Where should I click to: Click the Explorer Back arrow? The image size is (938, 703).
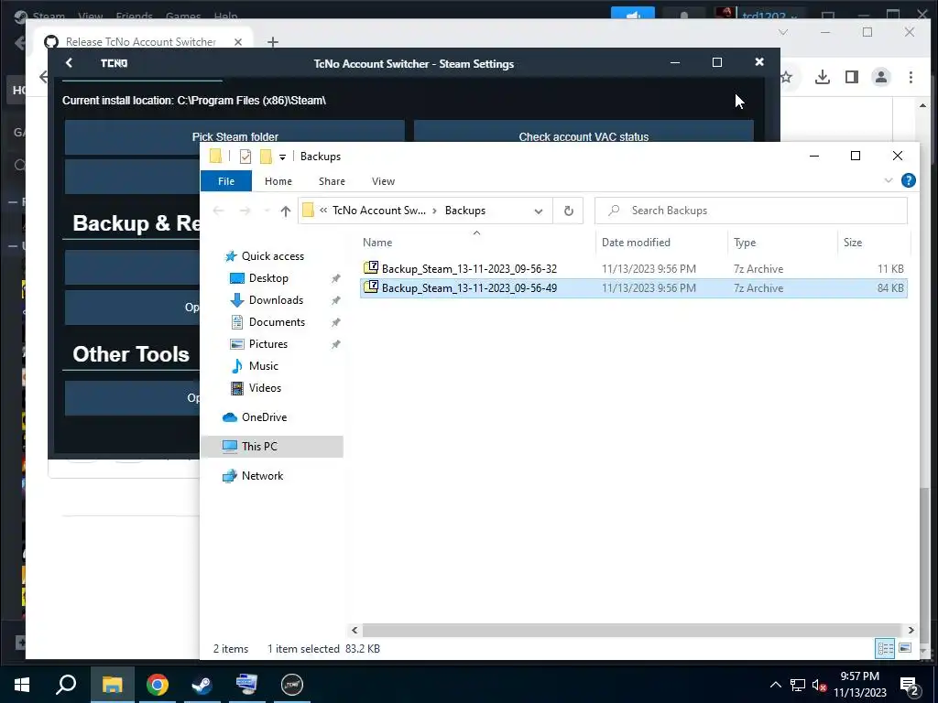pos(218,211)
